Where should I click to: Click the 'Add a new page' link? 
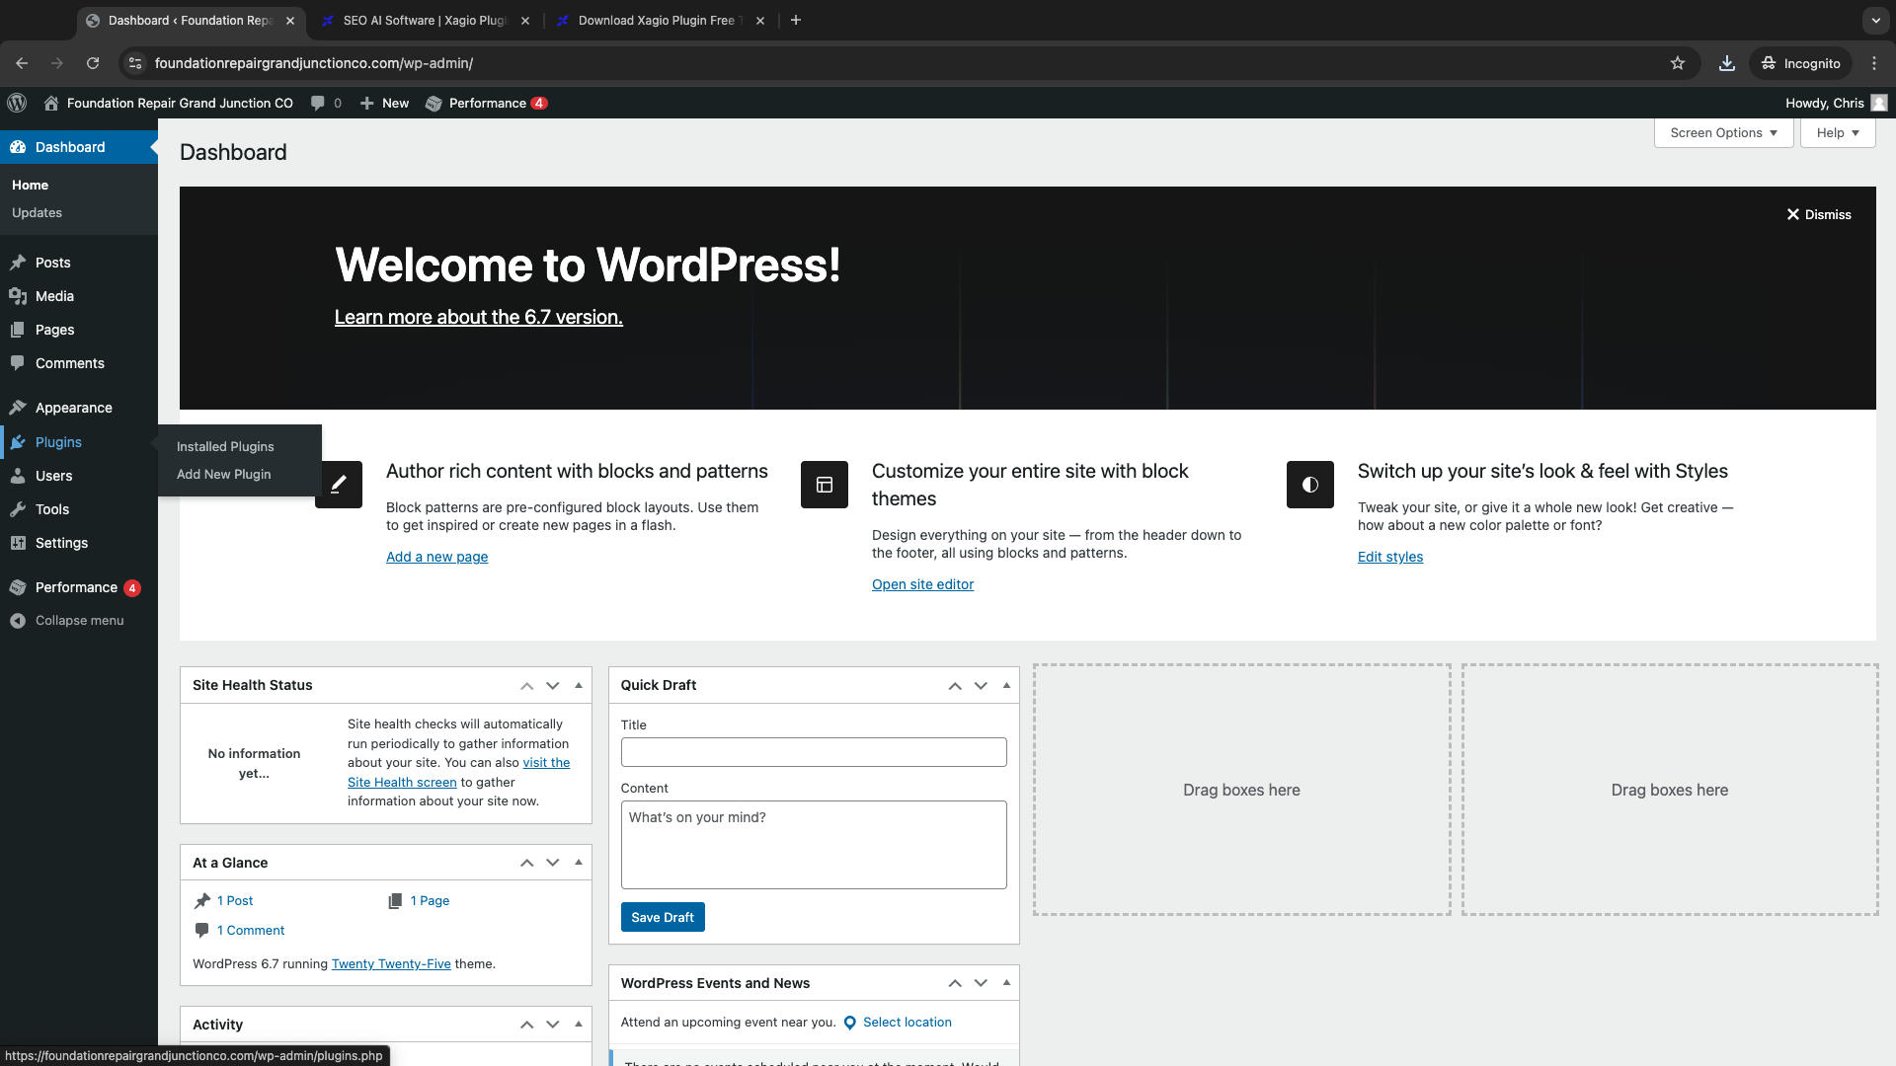click(x=436, y=557)
